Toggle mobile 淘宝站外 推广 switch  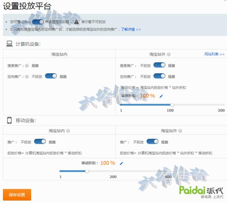tap(152, 142)
